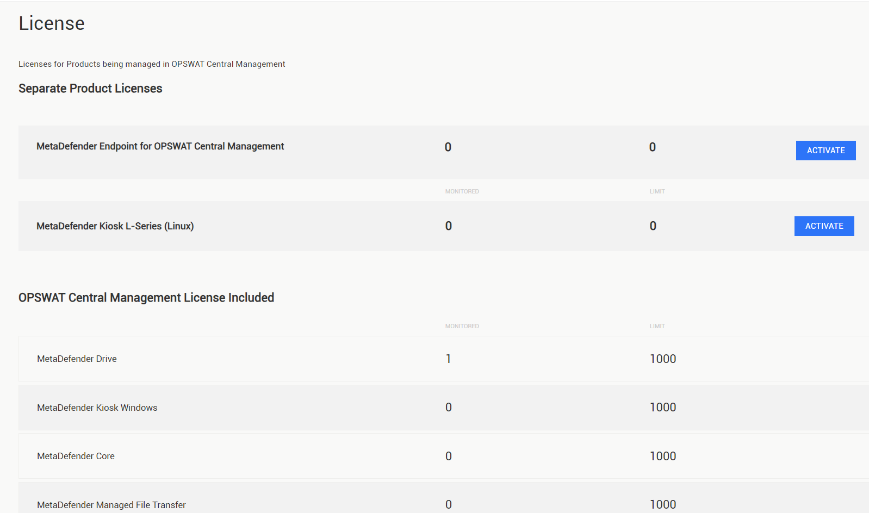Click the 1000 limit for MetaDefender Drive
This screenshot has width=869, height=513.
[x=663, y=359]
